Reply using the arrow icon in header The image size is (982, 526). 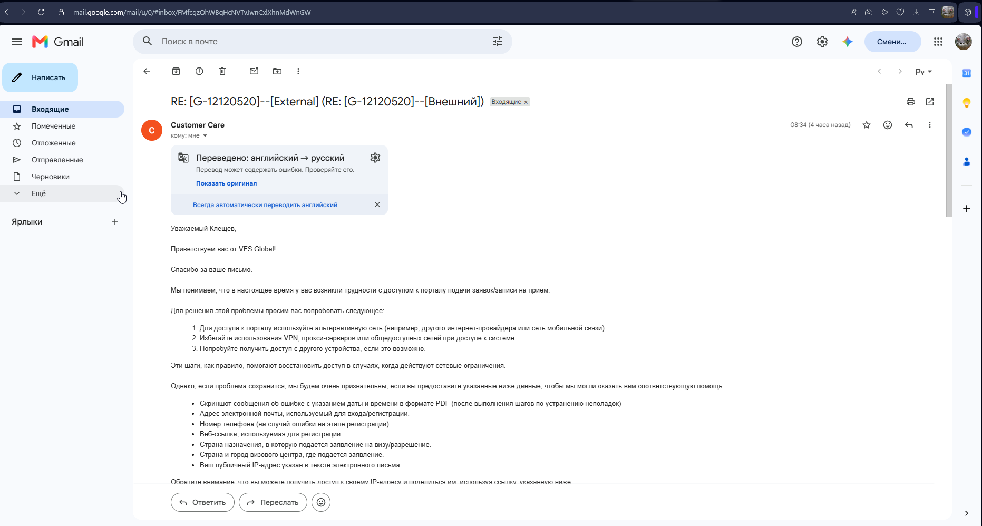coord(909,125)
